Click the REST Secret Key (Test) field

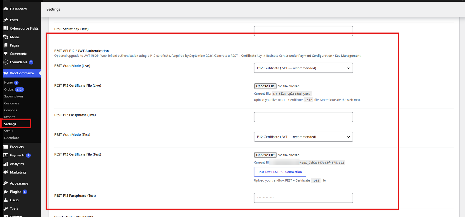(x=303, y=31)
